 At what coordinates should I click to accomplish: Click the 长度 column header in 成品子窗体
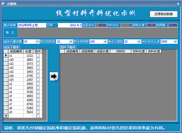coord(28,51)
